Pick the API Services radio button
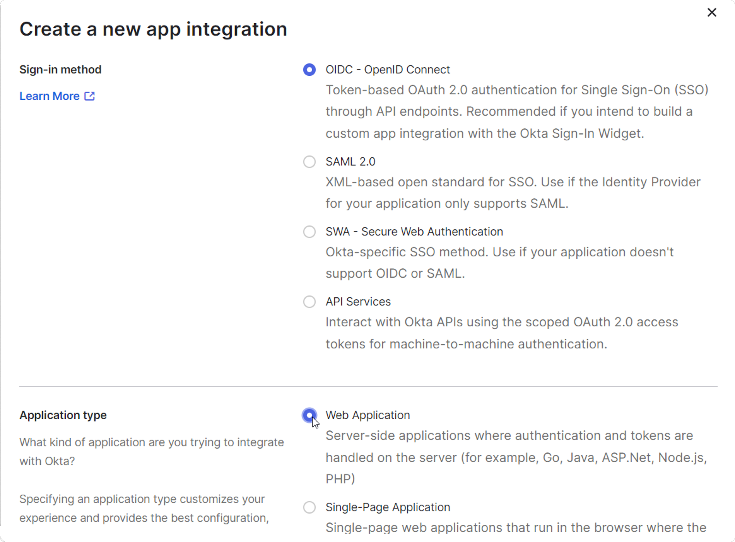735x542 pixels. click(x=309, y=301)
